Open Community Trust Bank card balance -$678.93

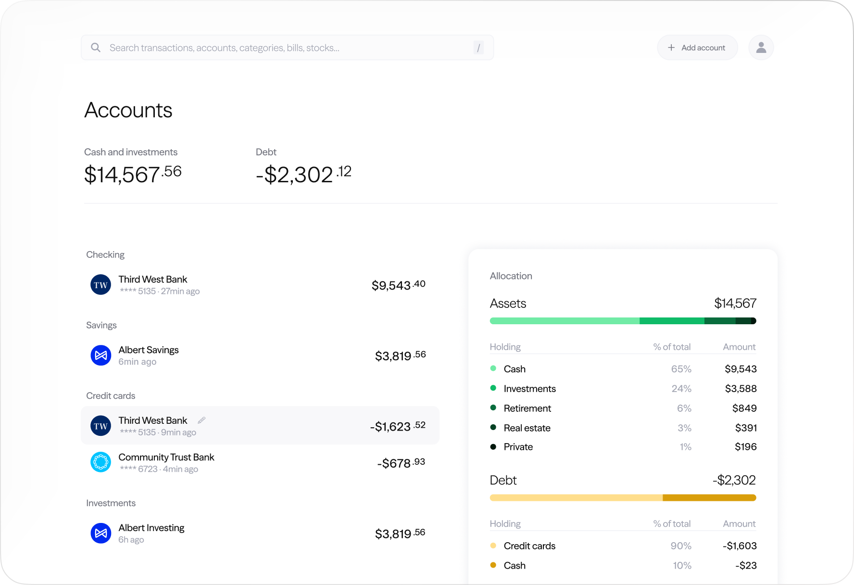point(401,463)
